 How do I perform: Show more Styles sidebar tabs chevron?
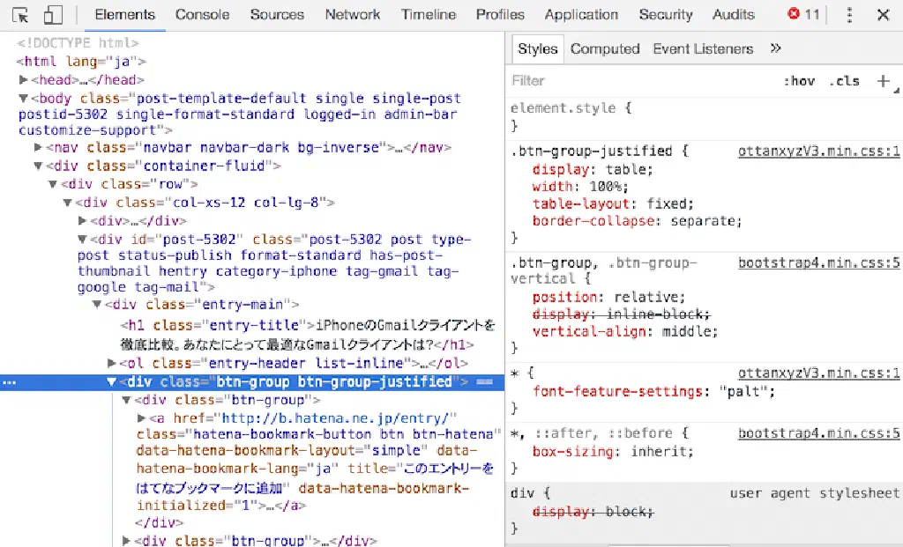tap(776, 48)
